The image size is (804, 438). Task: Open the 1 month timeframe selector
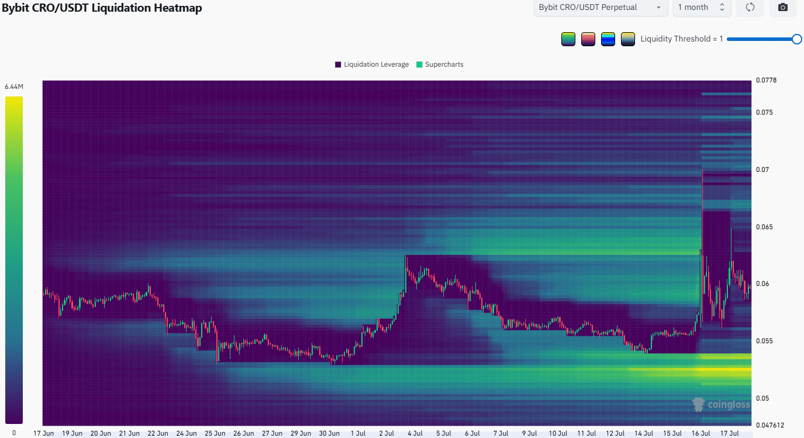pyautogui.click(x=701, y=8)
